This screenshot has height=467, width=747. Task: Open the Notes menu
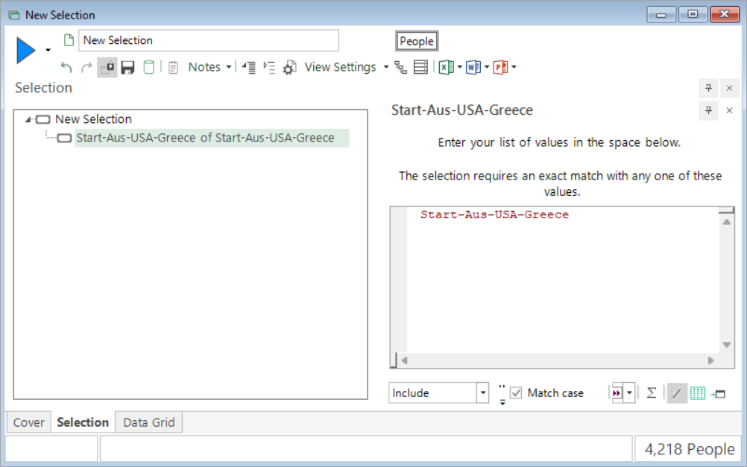tap(204, 67)
